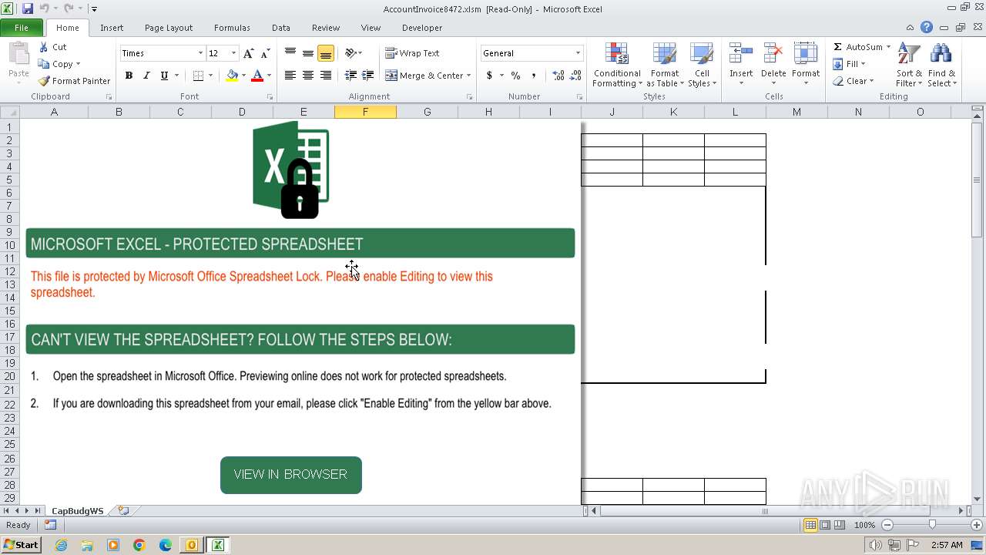Open Cell Styles gallery

pos(702,66)
